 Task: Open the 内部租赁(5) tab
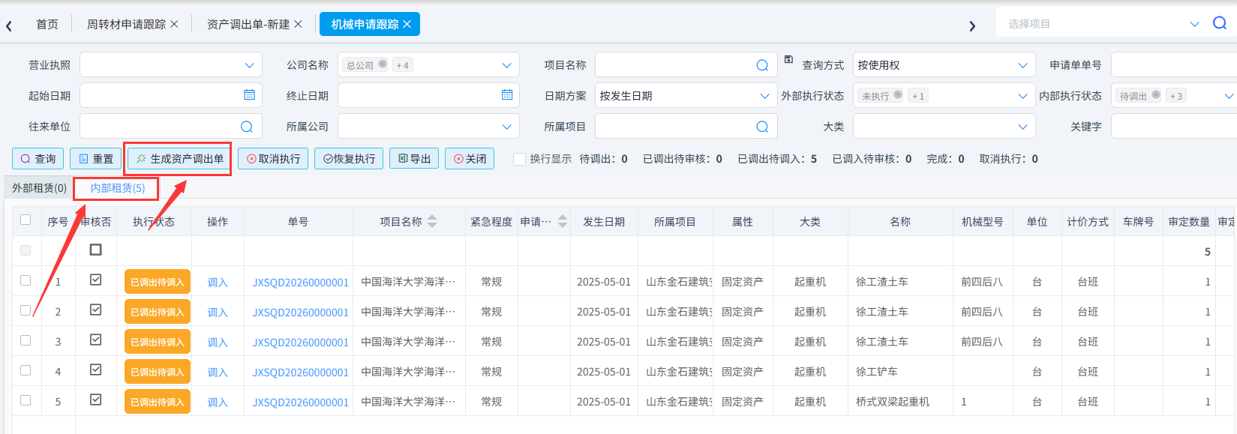pos(118,188)
